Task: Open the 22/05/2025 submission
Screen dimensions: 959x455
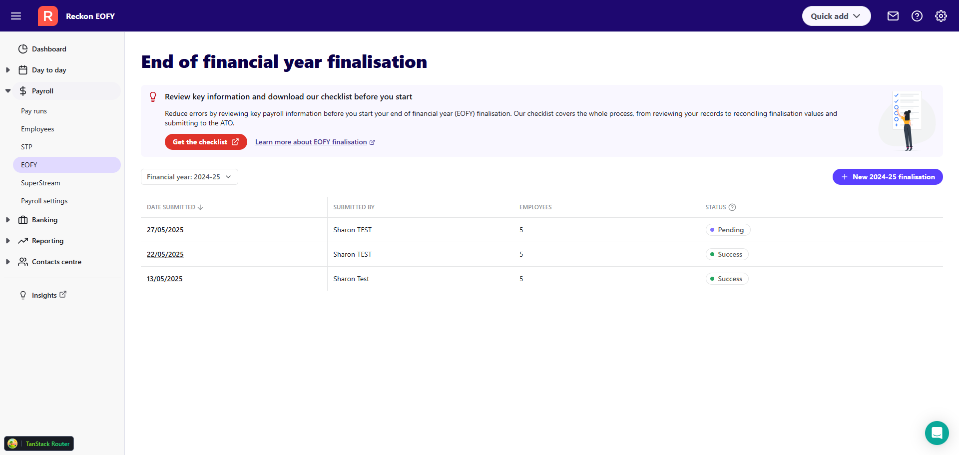Action: [165, 254]
